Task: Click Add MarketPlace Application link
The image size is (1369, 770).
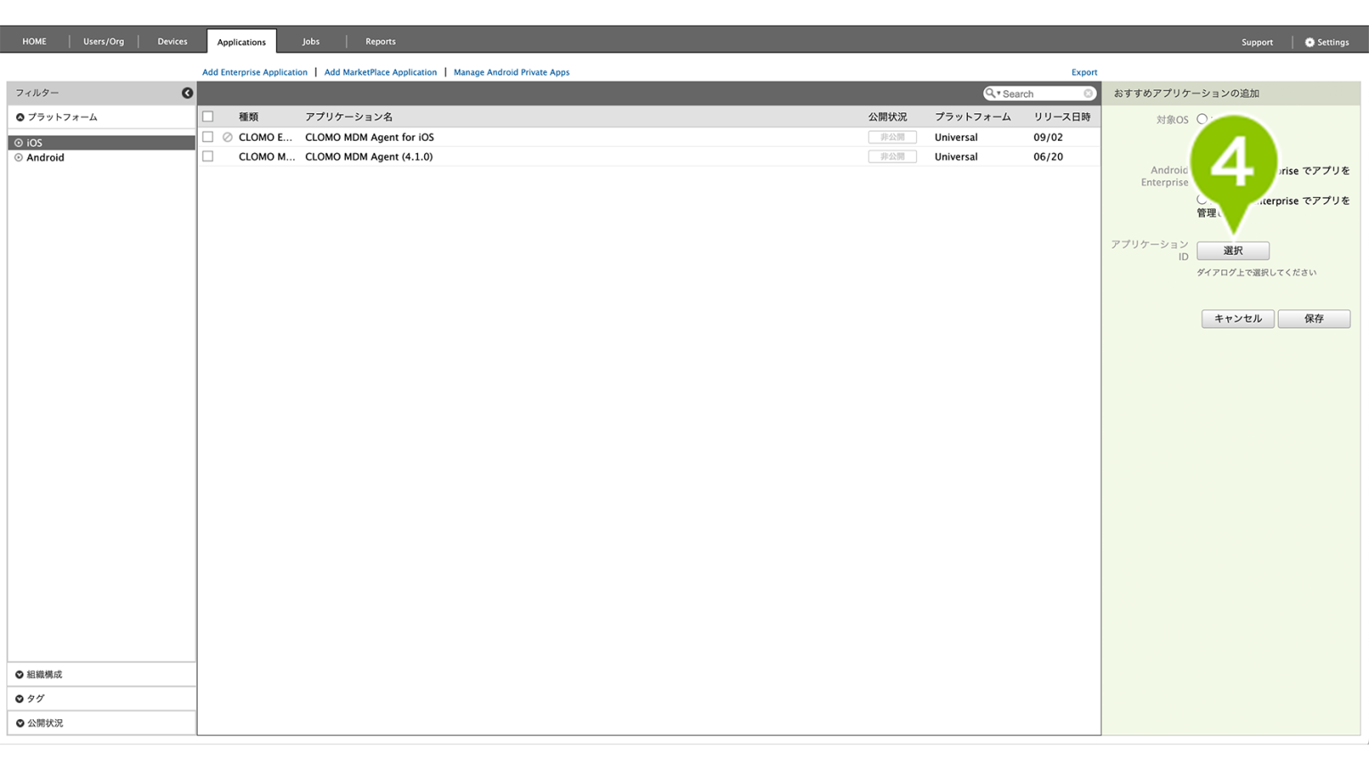Action: click(381, 72)
